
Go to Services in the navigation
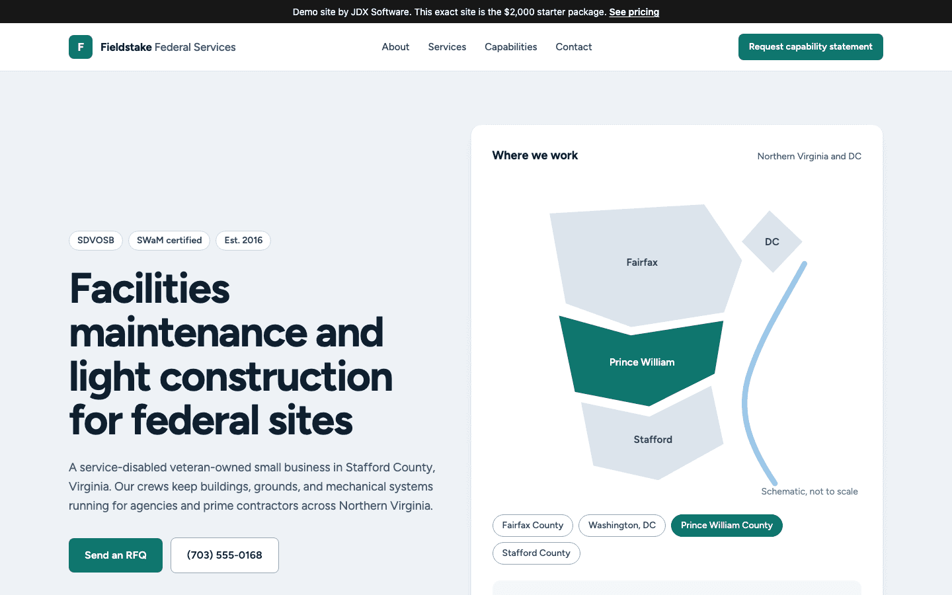(447, 47)
